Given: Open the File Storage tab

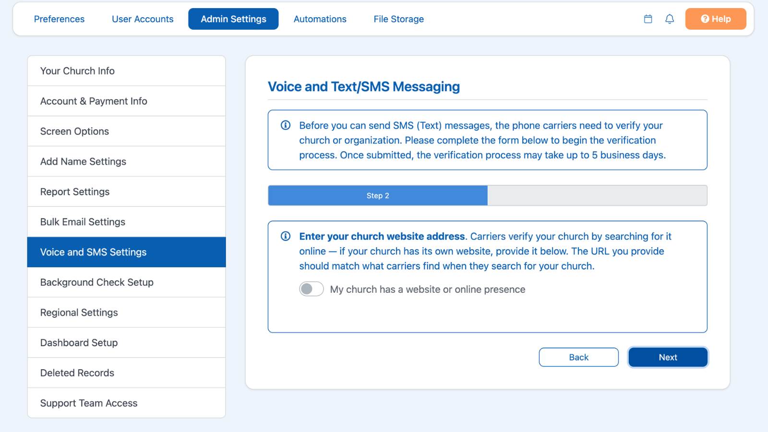Looking at the screenshot, I should pyautogui.click(x=399, y=19).
